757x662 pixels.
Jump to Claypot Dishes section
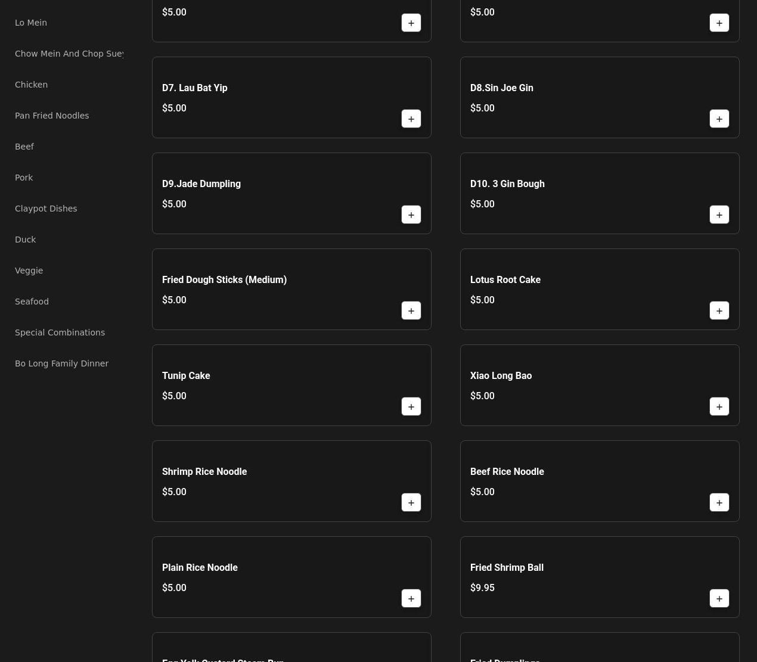tap(46, 209)
